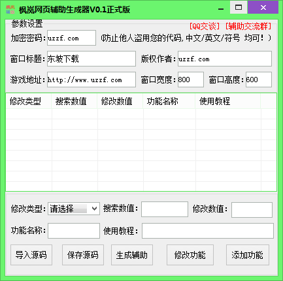Select the 修改数值 column header

[120, 101]
